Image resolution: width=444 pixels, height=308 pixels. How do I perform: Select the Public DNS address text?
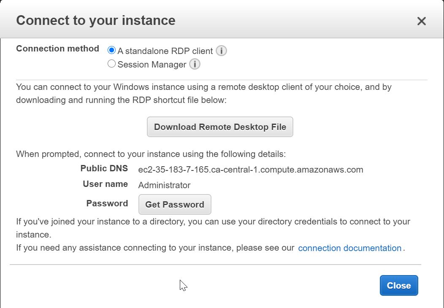click(251, 170)
